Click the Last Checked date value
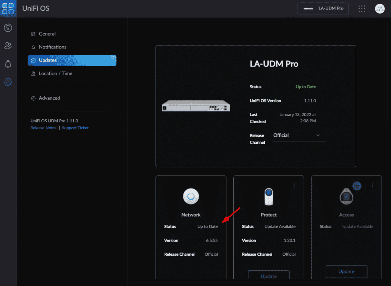This screenshot has height=286, width=391. 298,118
